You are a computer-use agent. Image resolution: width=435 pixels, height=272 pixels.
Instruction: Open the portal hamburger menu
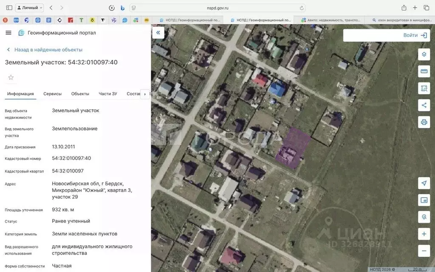8,32
